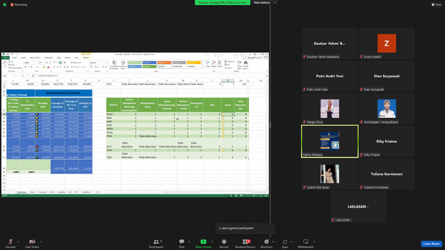The height and width of the screenshot is (250, 445).
Task: Click Yuliana Kurniawan's participant tile
Action: 387,174
